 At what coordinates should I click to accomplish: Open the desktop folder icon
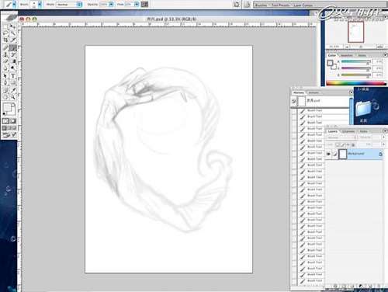pyautogui.click(x=362, y=108)
